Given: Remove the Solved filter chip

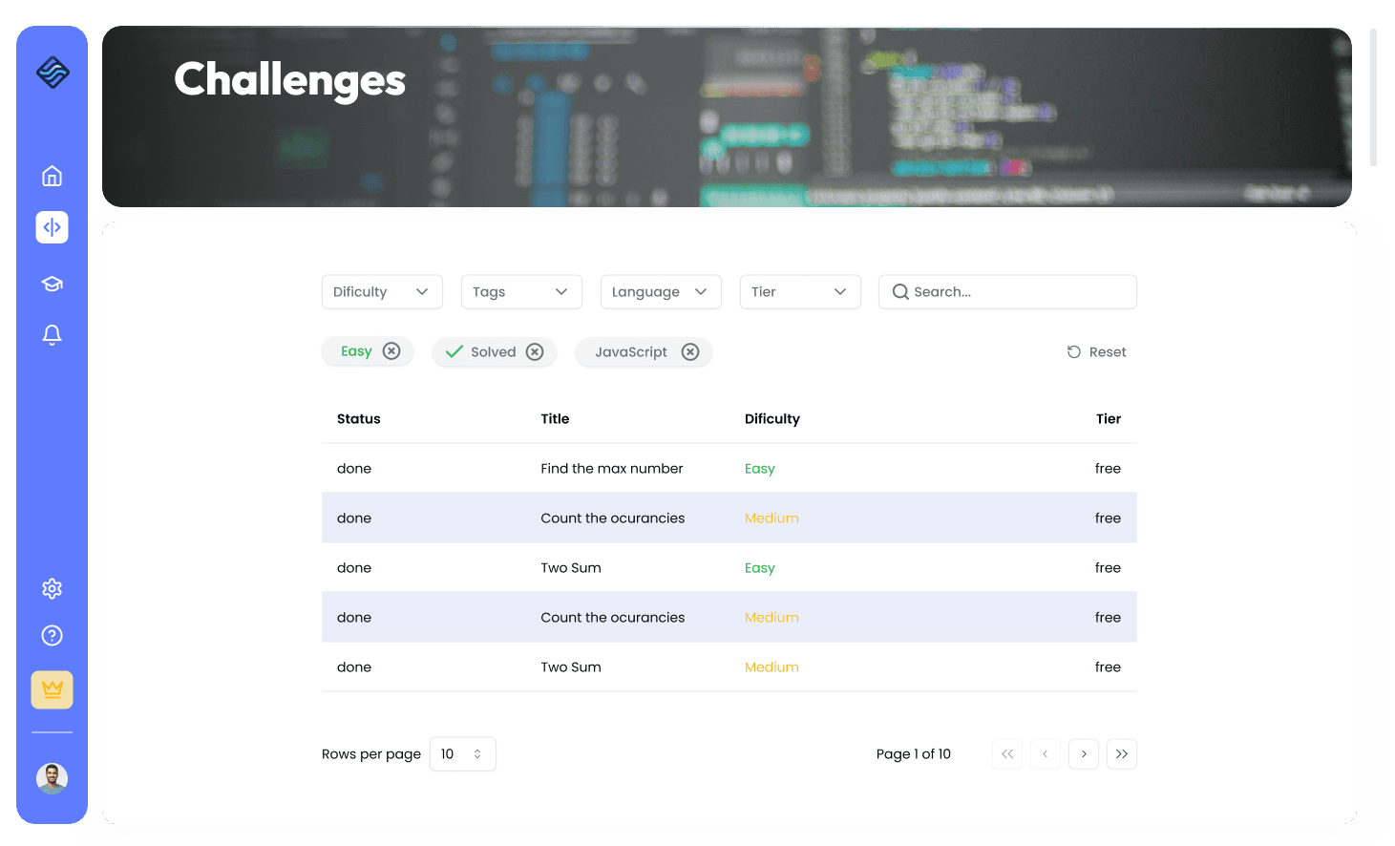Looking at the screenshot, I should 535,351.
